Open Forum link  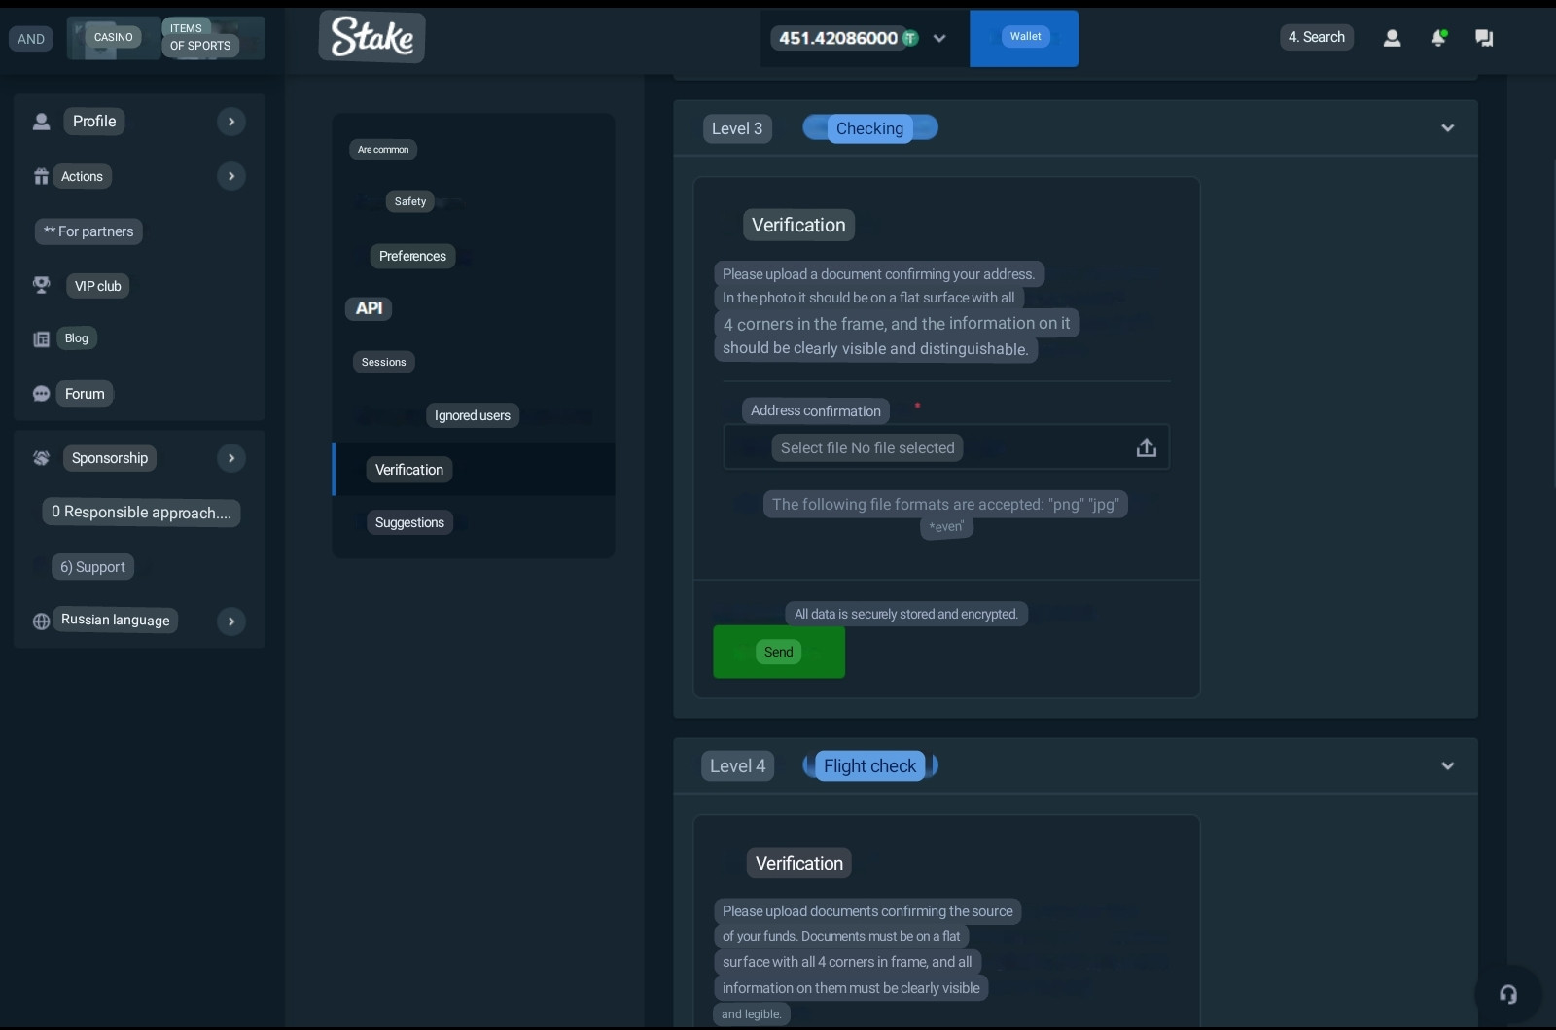[x=85, y=394]
